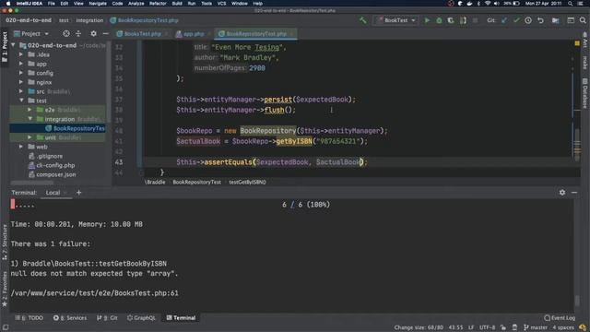
Task: Open the TODO tool window
Action: coord(29,318)
